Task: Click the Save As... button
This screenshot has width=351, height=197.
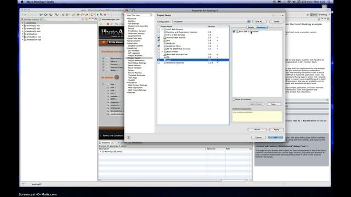Action: click(x=259, y=21)
